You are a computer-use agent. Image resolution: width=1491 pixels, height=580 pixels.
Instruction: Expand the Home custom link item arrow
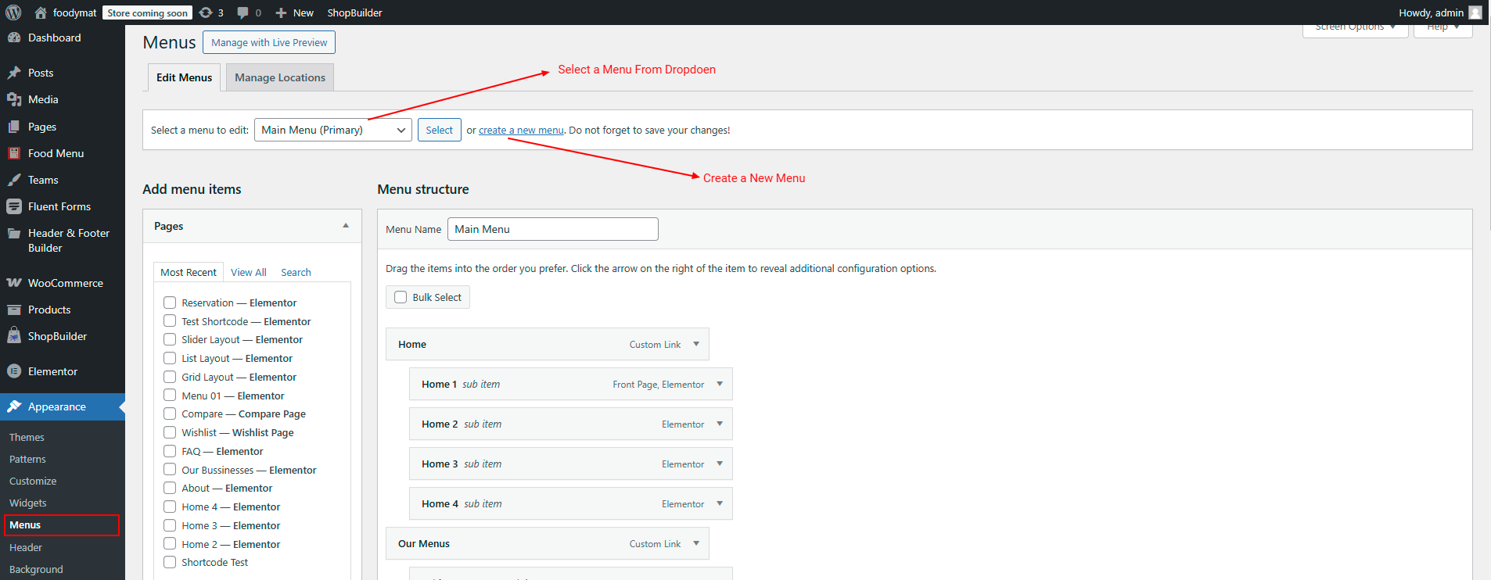coord(696,344)
